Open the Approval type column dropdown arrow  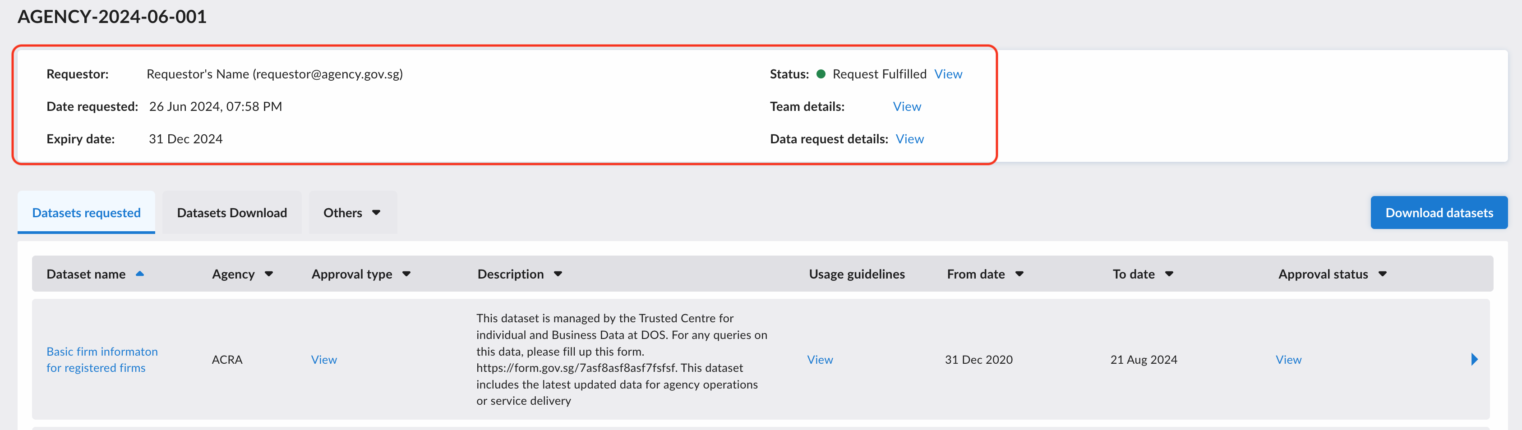click(406, 274)
